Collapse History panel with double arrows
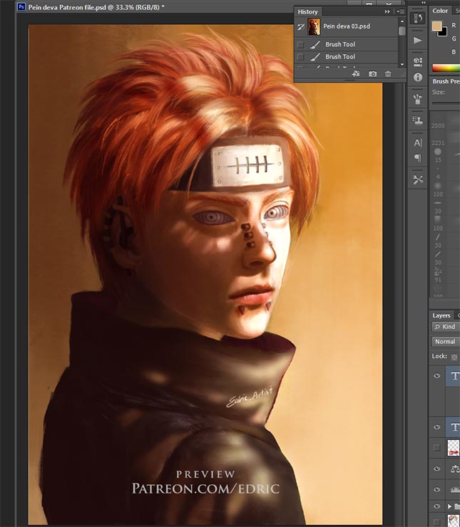Screen dimensions: 460x527 click(387, 11)
